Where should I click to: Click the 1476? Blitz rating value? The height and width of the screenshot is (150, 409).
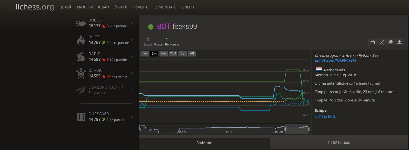[x=95, y=43]
